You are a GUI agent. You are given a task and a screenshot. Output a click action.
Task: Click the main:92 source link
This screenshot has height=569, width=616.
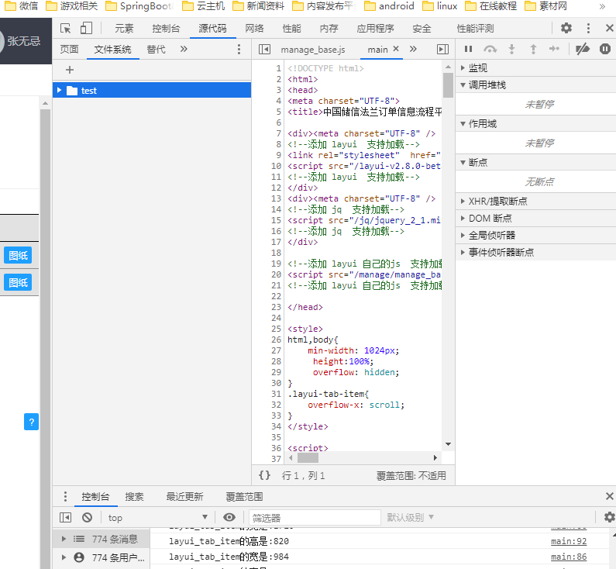[x=569, y=541]
